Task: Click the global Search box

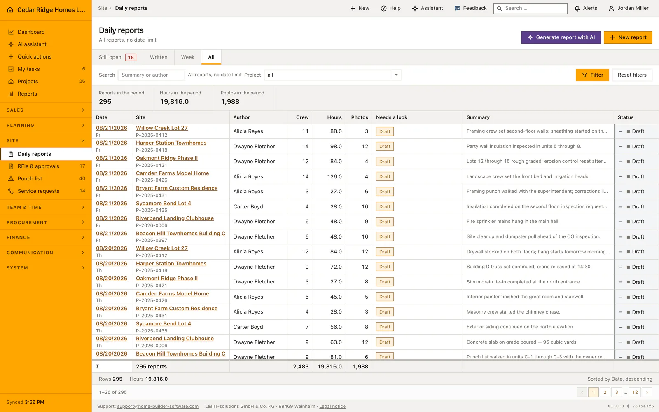Action: tap(530, 8)
